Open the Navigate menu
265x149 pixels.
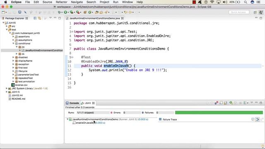(77, 2)
